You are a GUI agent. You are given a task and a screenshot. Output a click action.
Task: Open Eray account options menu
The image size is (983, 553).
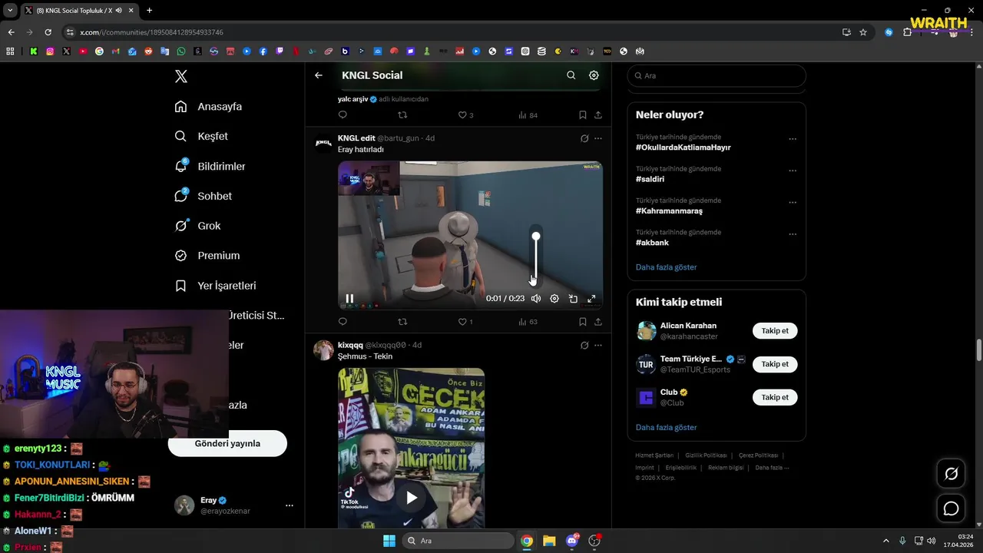pyautogui.click(x=290, y=505)
